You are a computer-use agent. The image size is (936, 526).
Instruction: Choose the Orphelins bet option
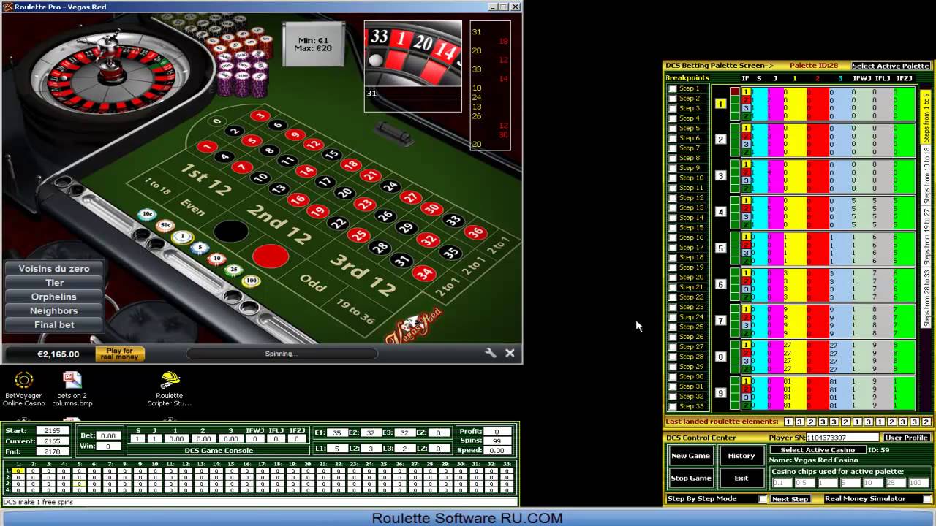click(x=54, y=297)
